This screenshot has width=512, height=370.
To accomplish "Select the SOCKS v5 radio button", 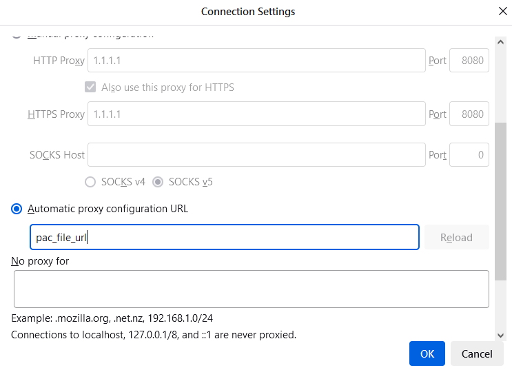I will [x=158, y=182].
